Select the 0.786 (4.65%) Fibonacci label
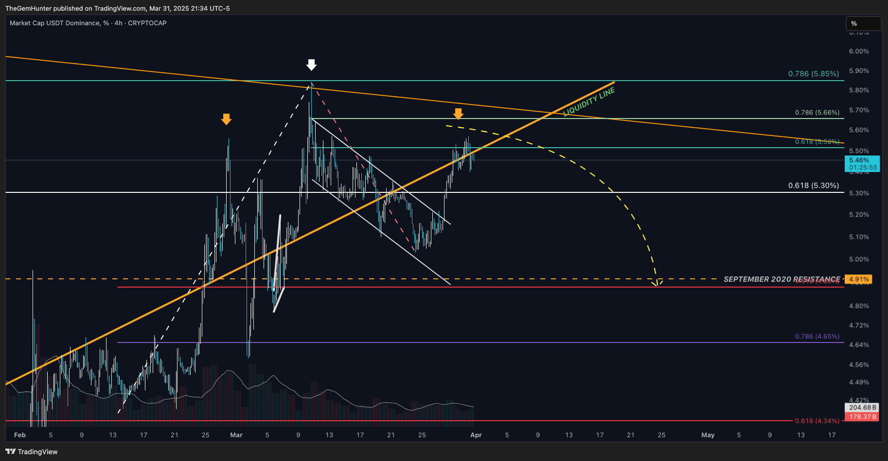The width and height of the screenshot is (888, 461). click(x=817, y=336)
